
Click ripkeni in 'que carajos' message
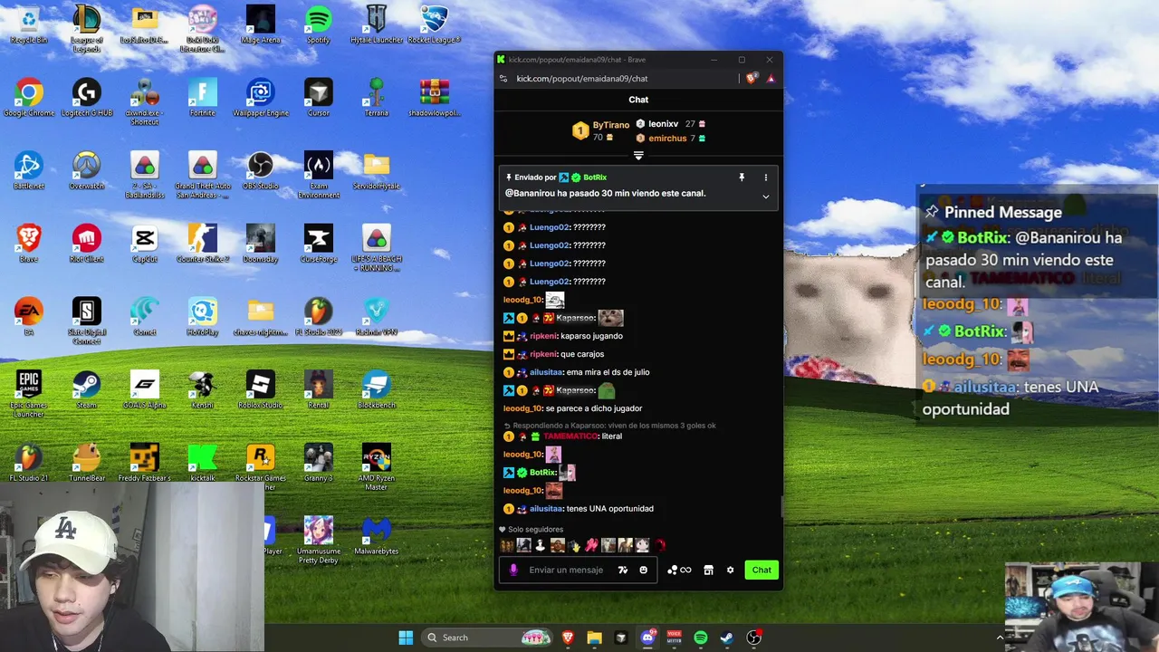(543, 354)
